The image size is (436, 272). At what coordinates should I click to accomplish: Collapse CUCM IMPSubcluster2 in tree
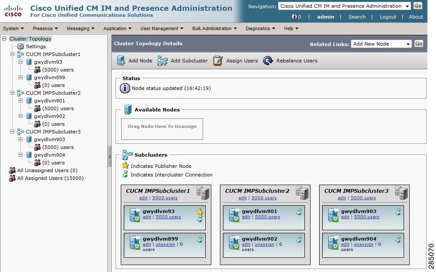[12, 93]
